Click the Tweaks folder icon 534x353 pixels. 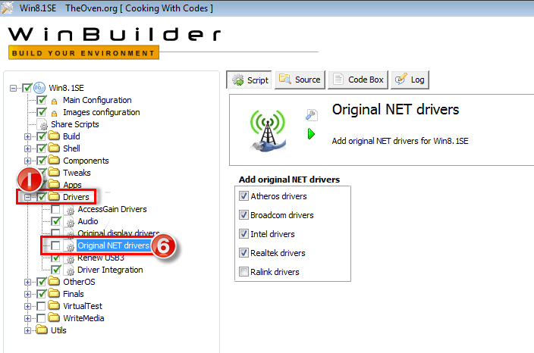pyautogui.click(x=53, y=173)
